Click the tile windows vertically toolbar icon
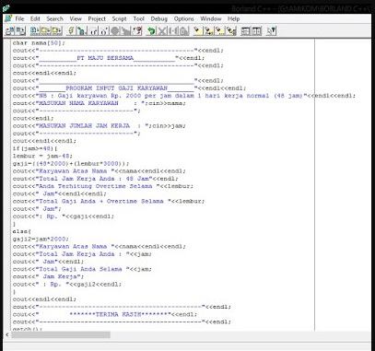 (x=256, y=30)
